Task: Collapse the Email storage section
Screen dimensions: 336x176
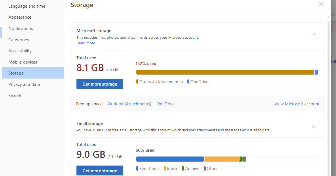Action: (x=314, y=127)
